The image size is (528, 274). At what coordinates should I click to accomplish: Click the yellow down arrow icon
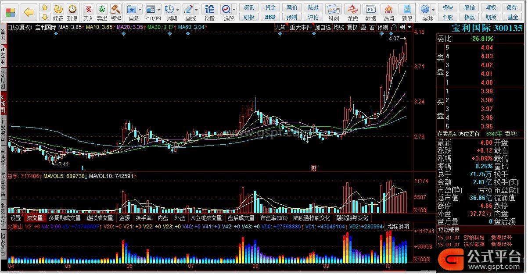pyautogui.click(x=44, y=17)
